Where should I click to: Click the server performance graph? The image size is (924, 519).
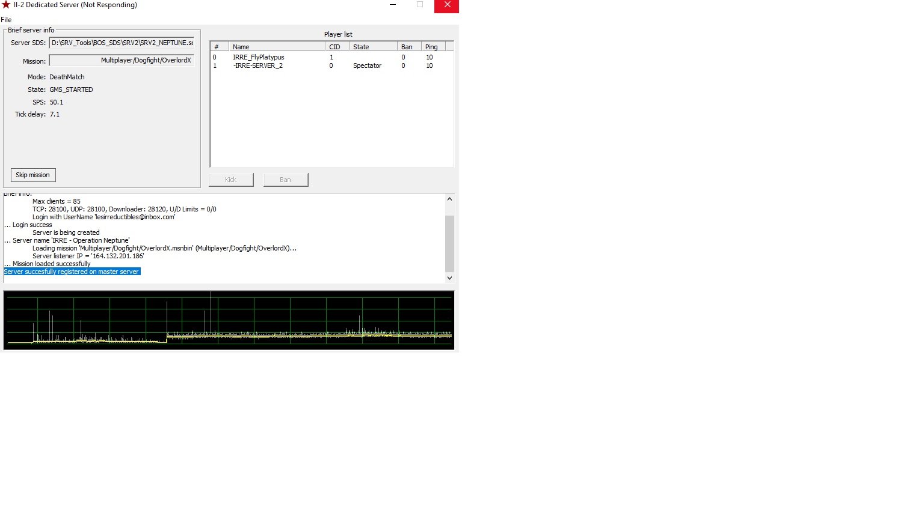point(229,320)
